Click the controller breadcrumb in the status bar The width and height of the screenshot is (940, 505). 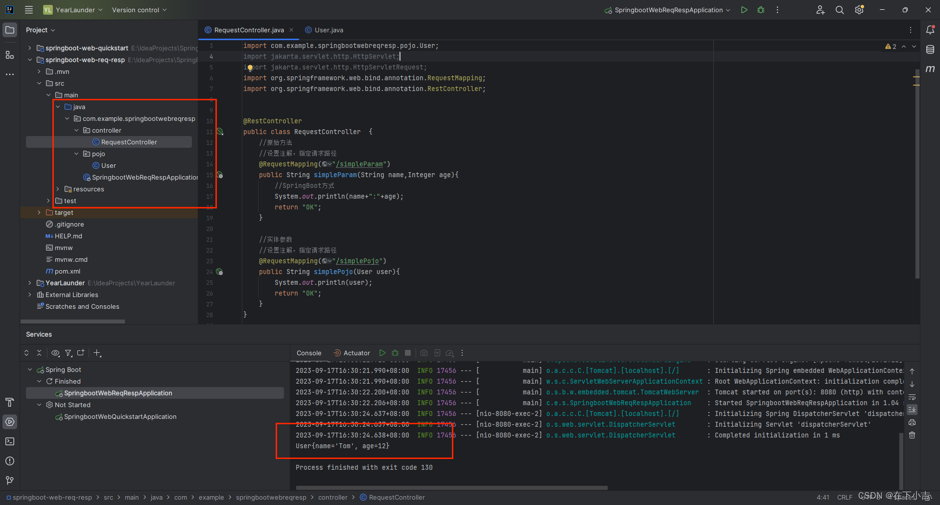[x=332, y=497]
